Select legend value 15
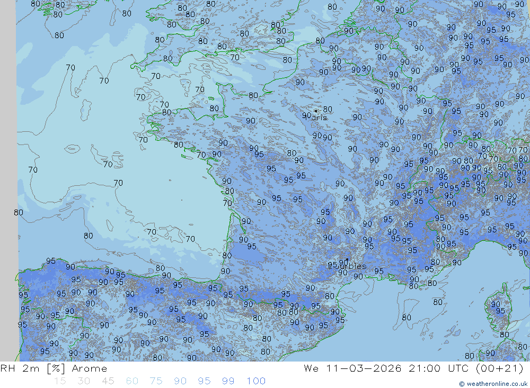This screenshot has height=388, width=530. click(60, 381)
